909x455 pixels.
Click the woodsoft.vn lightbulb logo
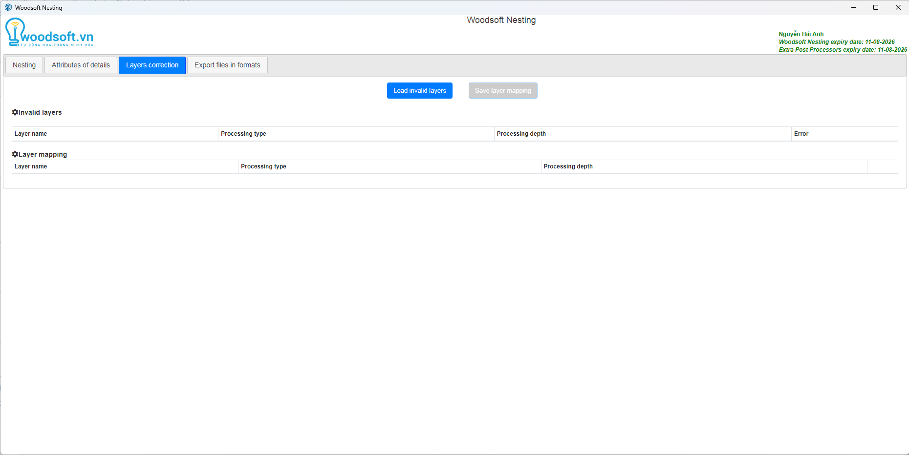click(x=49, y=33)
